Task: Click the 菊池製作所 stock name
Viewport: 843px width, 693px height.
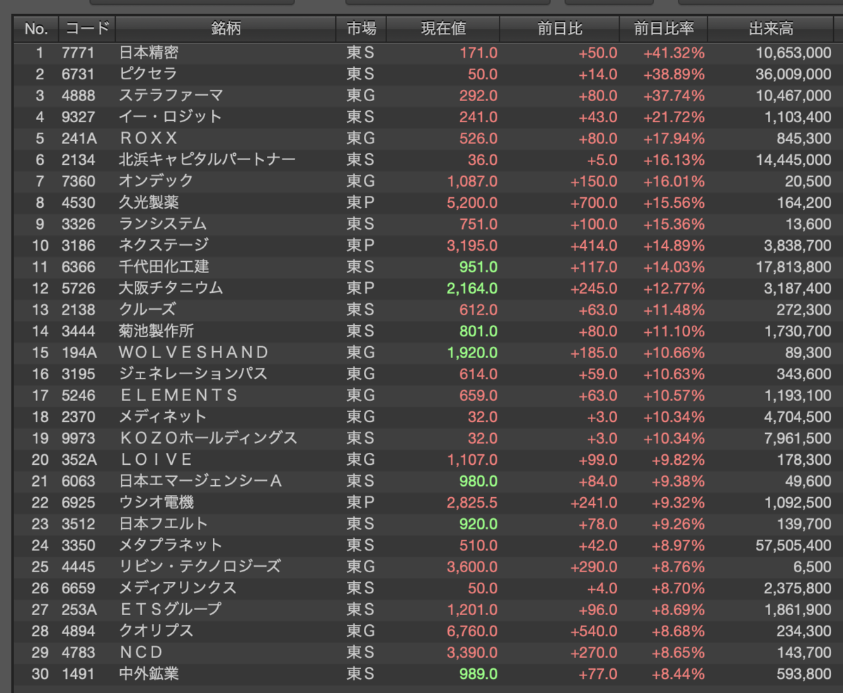Action: click(156, 331)
